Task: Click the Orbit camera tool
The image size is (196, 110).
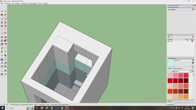Action: (x=2, y=60)
